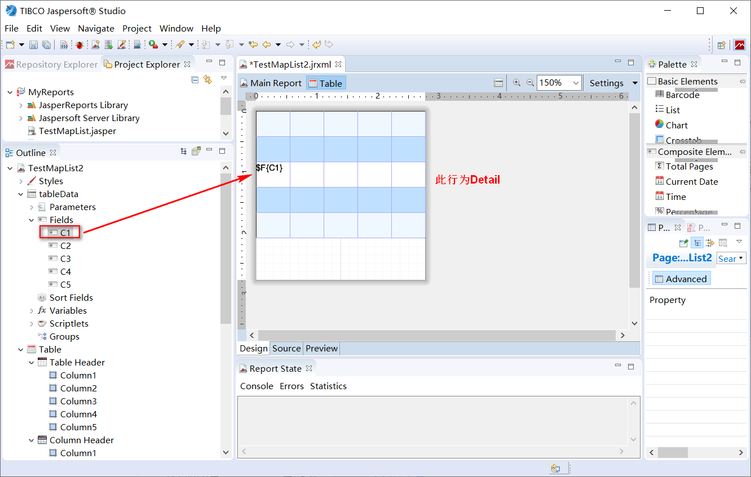Open the Navigate menu

96,28
